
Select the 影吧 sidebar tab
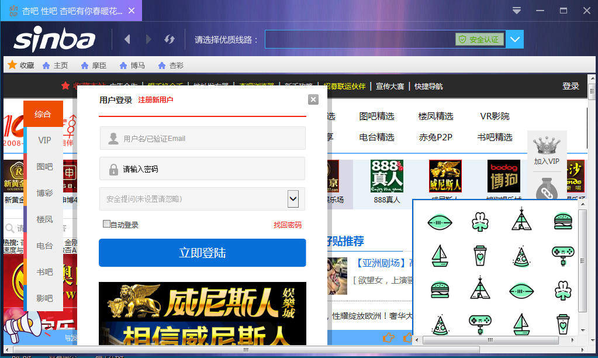(44, 298)
